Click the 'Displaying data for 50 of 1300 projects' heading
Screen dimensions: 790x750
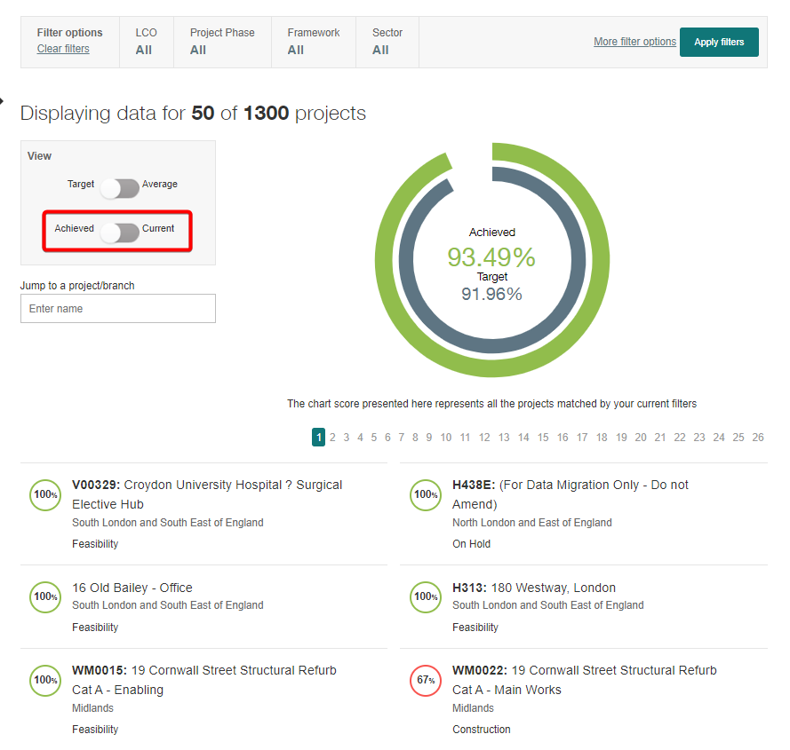[193, 114]
